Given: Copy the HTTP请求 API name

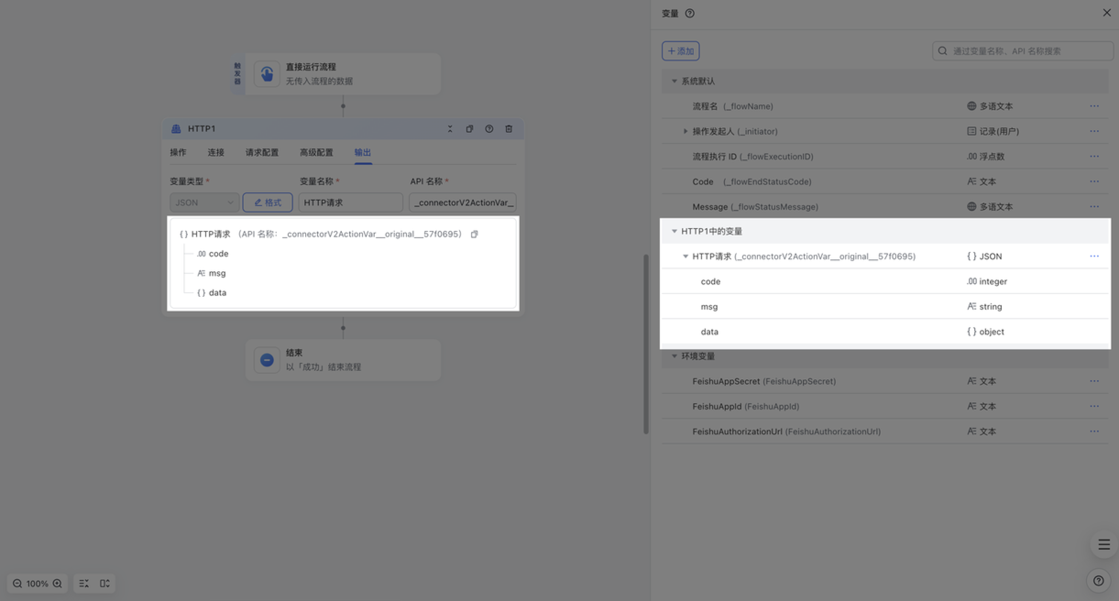Looking at the screenshot, I should (474, 234).
